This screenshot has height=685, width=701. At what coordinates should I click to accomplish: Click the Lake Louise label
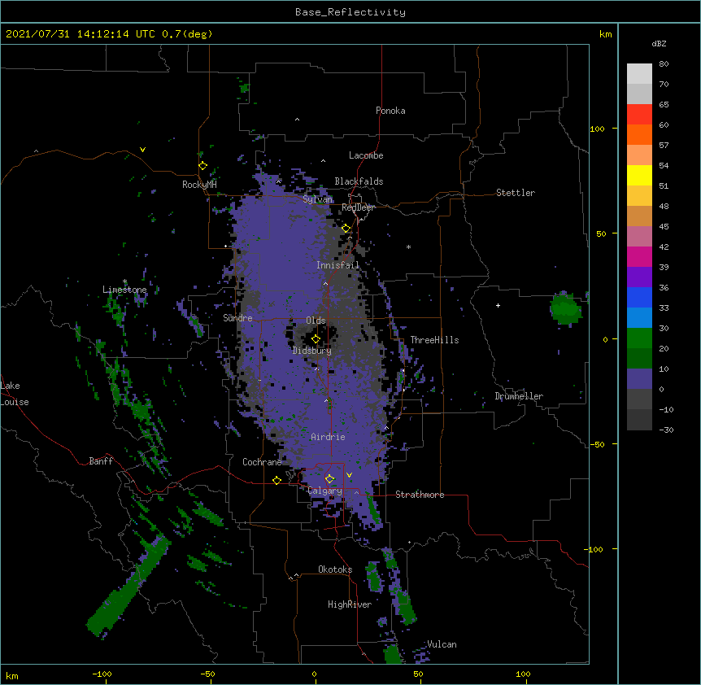tap(15, 394)
